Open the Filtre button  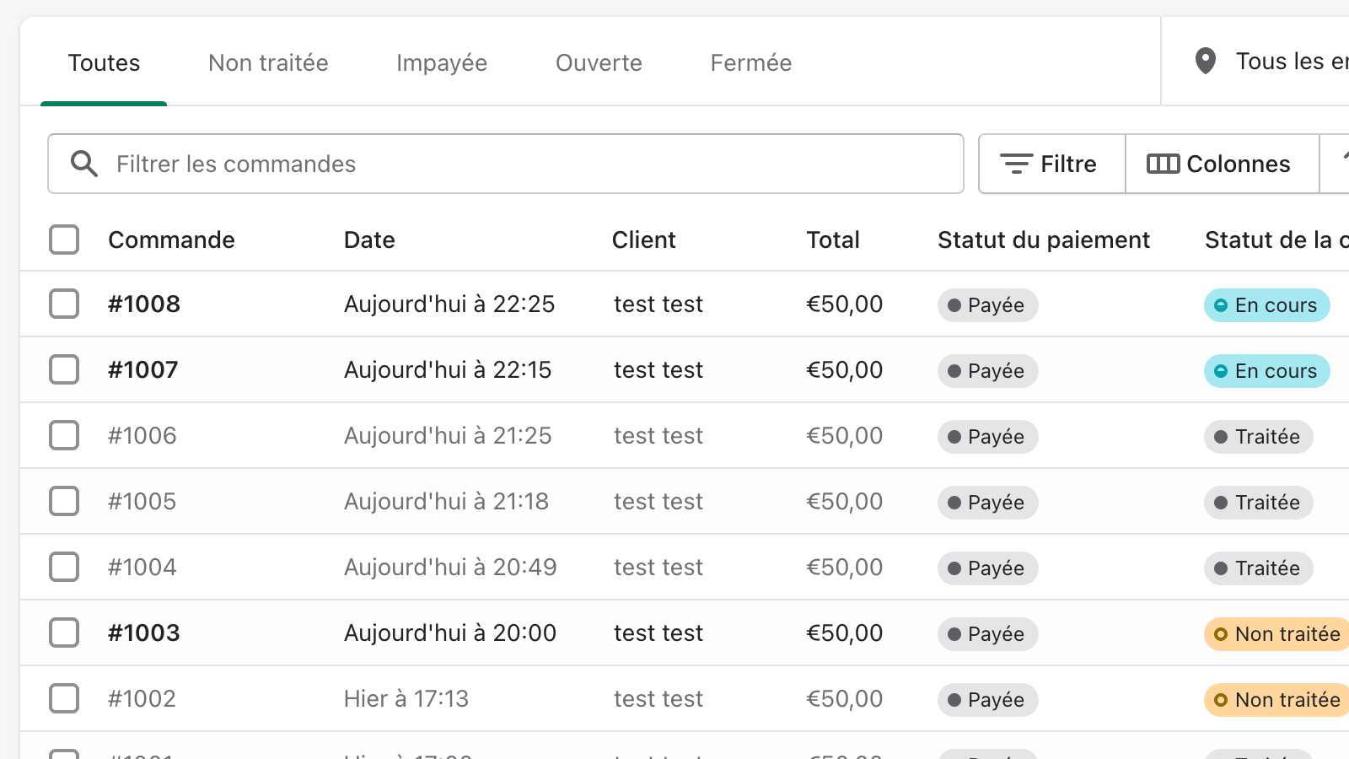coord(1051,164)
